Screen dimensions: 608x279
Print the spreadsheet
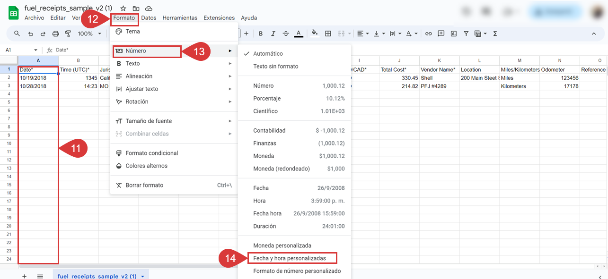[55, 34]
